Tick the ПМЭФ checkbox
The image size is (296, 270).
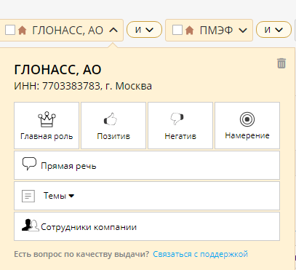coord(177,30)
